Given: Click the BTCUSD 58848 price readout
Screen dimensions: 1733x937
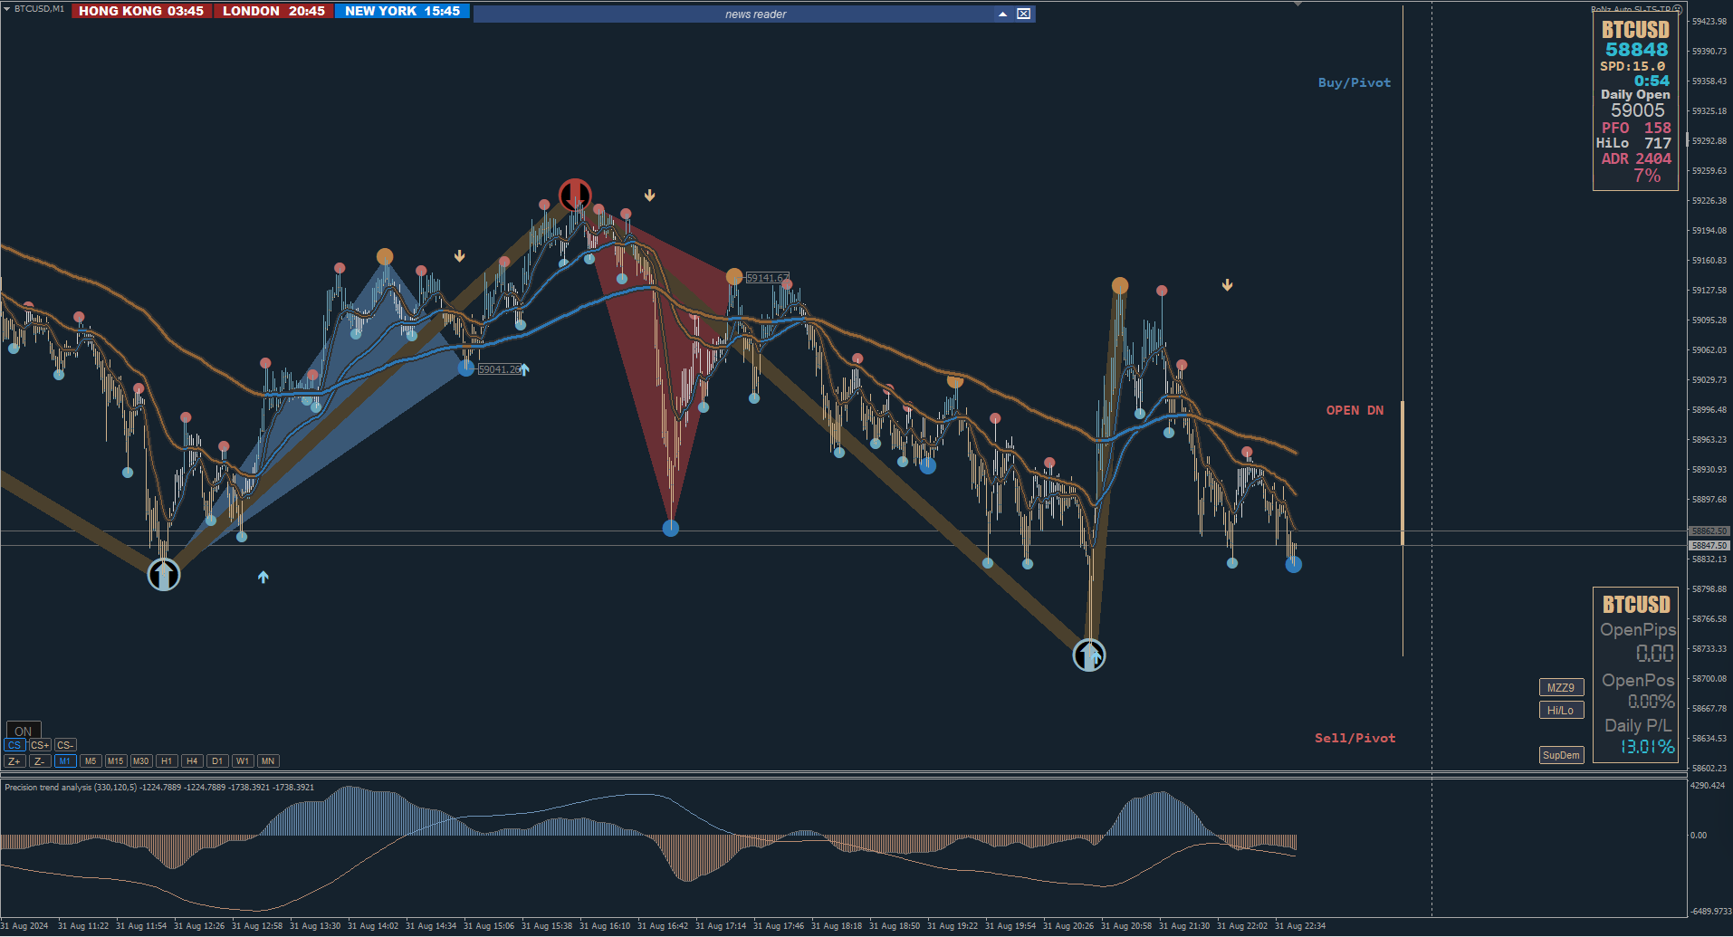Looking at the screenshot, I should tap(1636, 50).
